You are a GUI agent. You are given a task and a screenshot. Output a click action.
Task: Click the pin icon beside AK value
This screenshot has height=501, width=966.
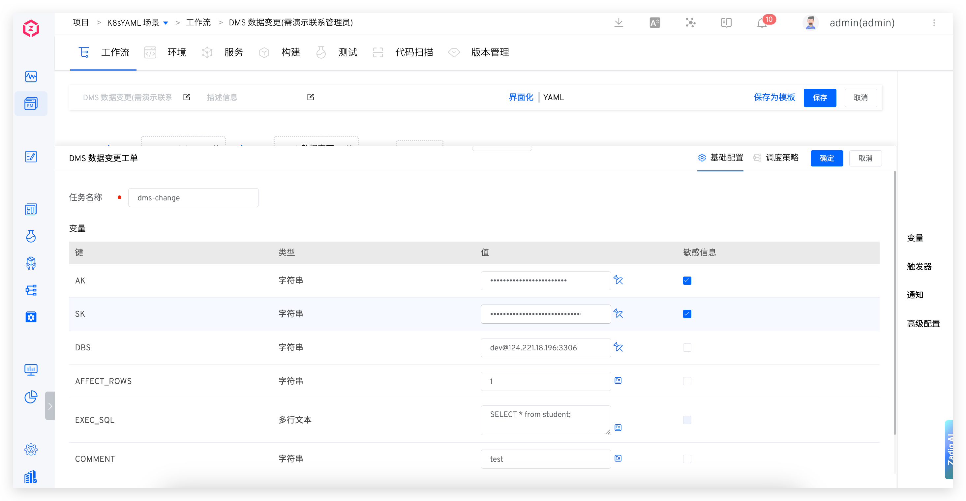point(618,280)
